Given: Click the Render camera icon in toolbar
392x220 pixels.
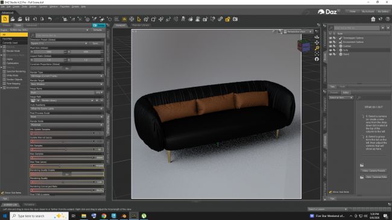Looking at the screenshot, I should click(235, 19).
